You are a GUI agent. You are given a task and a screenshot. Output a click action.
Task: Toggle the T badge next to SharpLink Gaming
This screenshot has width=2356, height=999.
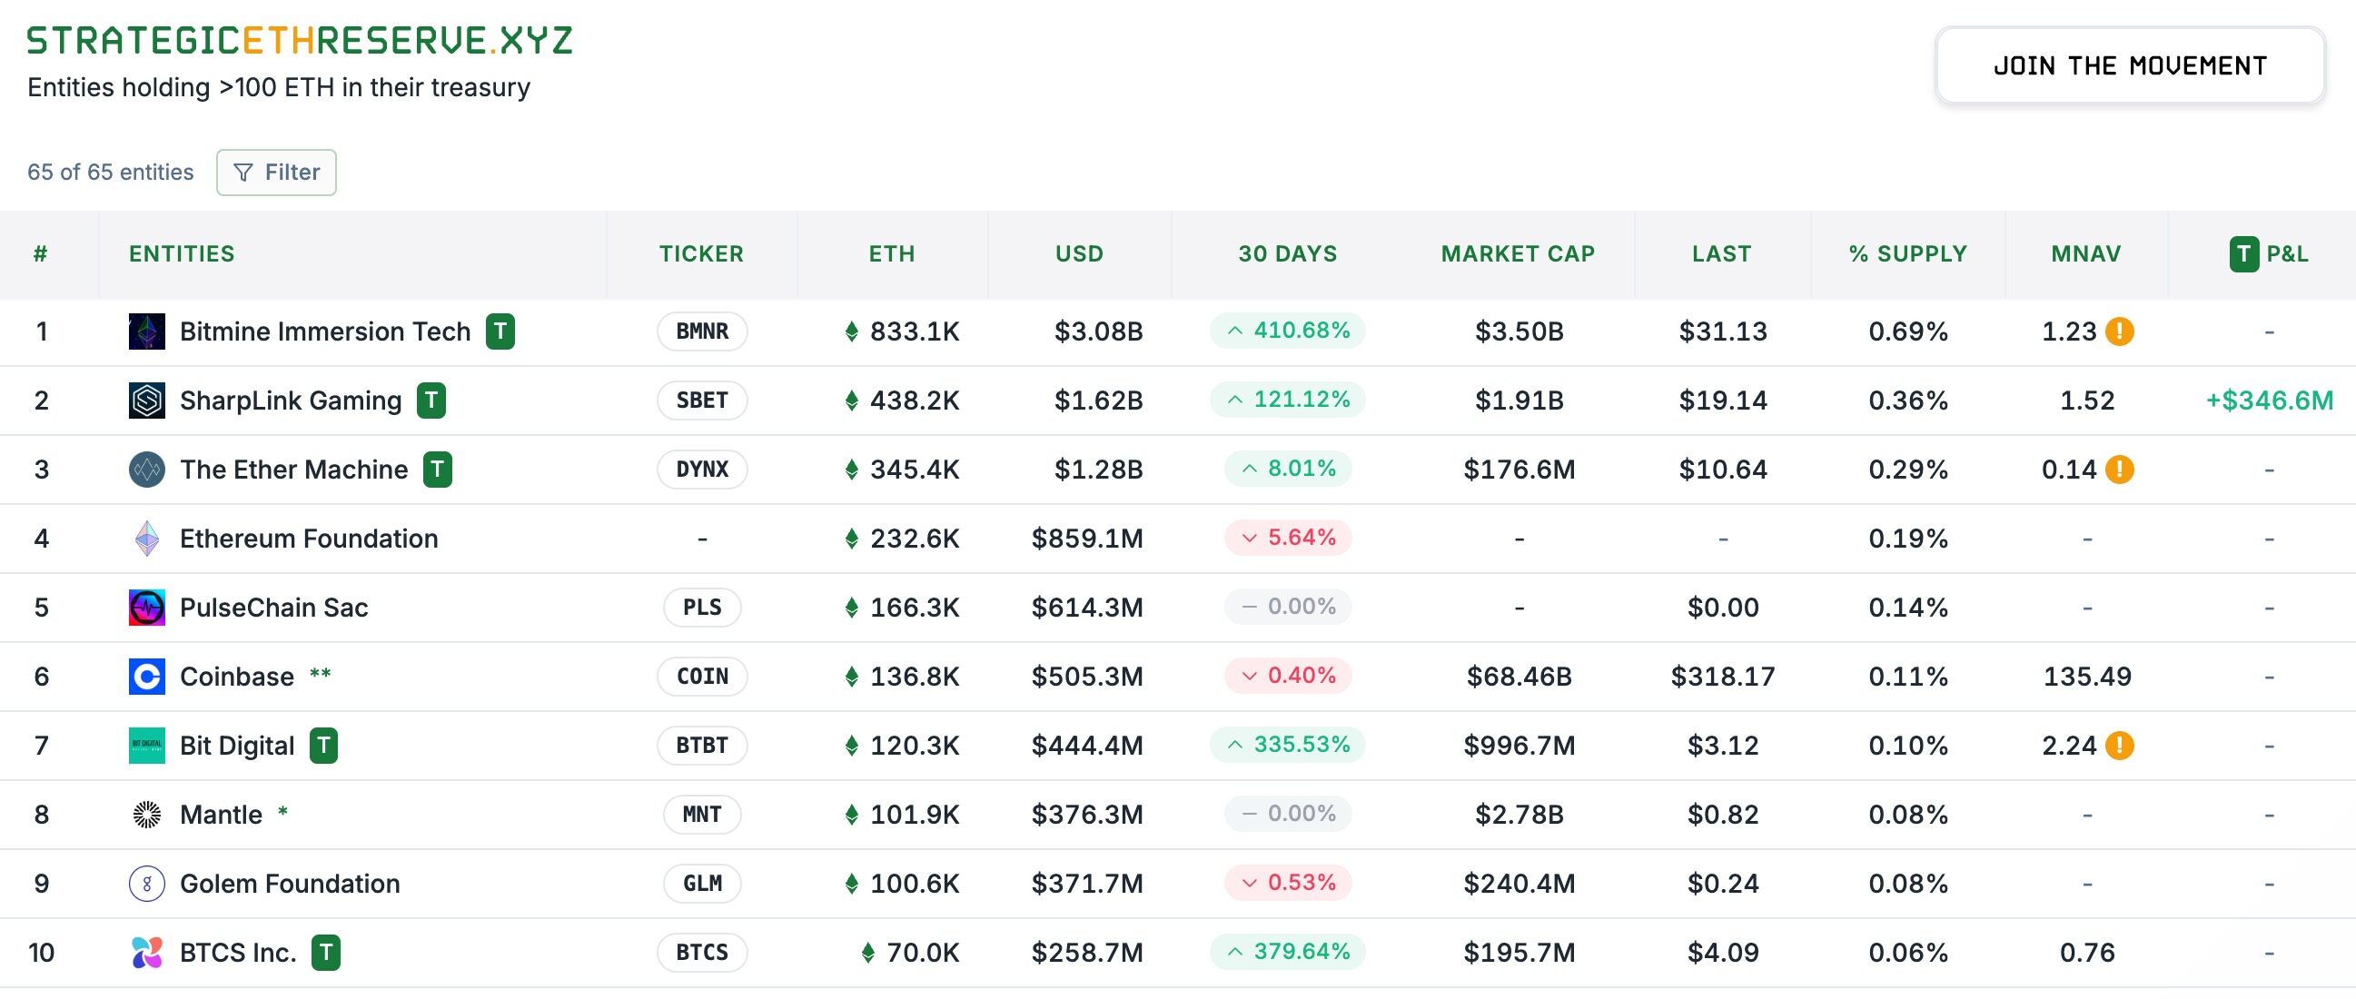[x=432, y=400]
